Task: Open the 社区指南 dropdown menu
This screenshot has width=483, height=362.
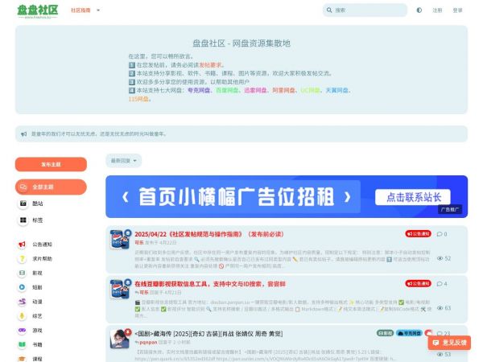Action: point(85,10)
